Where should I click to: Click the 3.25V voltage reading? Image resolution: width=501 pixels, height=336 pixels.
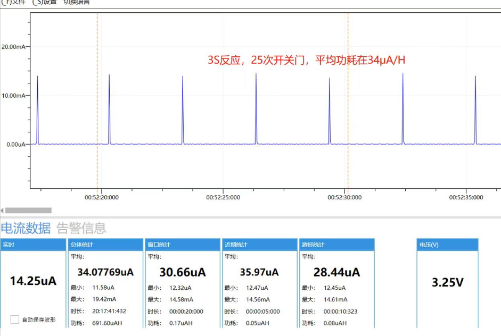(447, 282)
